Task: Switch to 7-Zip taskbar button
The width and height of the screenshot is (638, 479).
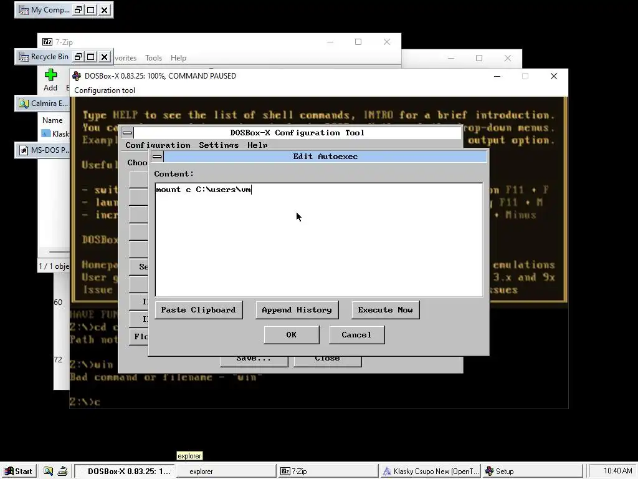Action: coord(328,472)
